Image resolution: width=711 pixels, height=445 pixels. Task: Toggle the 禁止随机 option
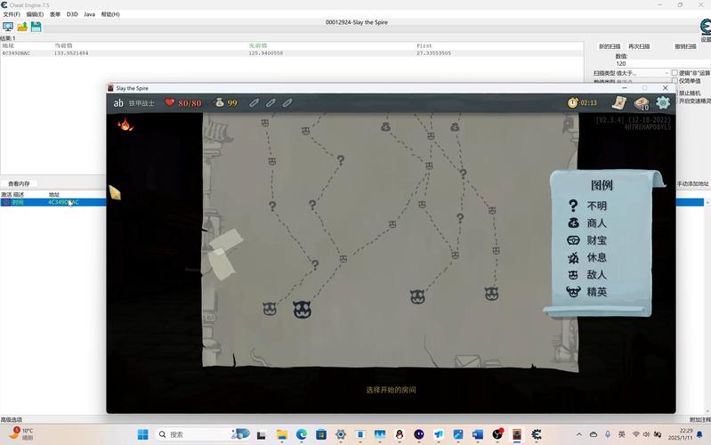pyautogui.click(x=689, y=93)
